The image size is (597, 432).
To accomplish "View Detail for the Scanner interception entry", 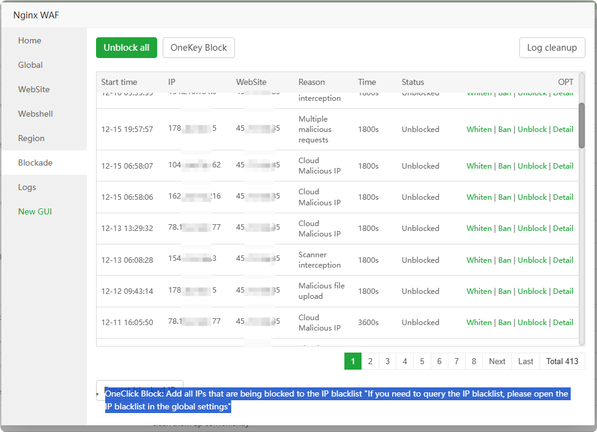I will click(x=563, y=260).
